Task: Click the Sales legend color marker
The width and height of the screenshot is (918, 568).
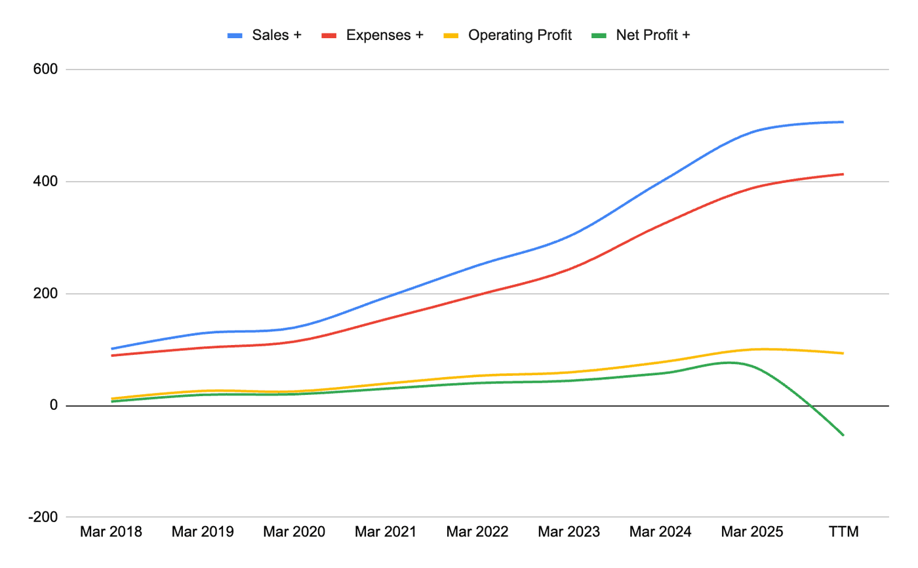Action: (x=234, y=35)
